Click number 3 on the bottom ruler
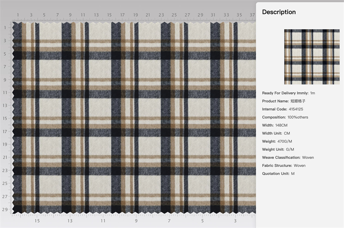This screenshot has width=344, height=228. click(x=235, y=221)
